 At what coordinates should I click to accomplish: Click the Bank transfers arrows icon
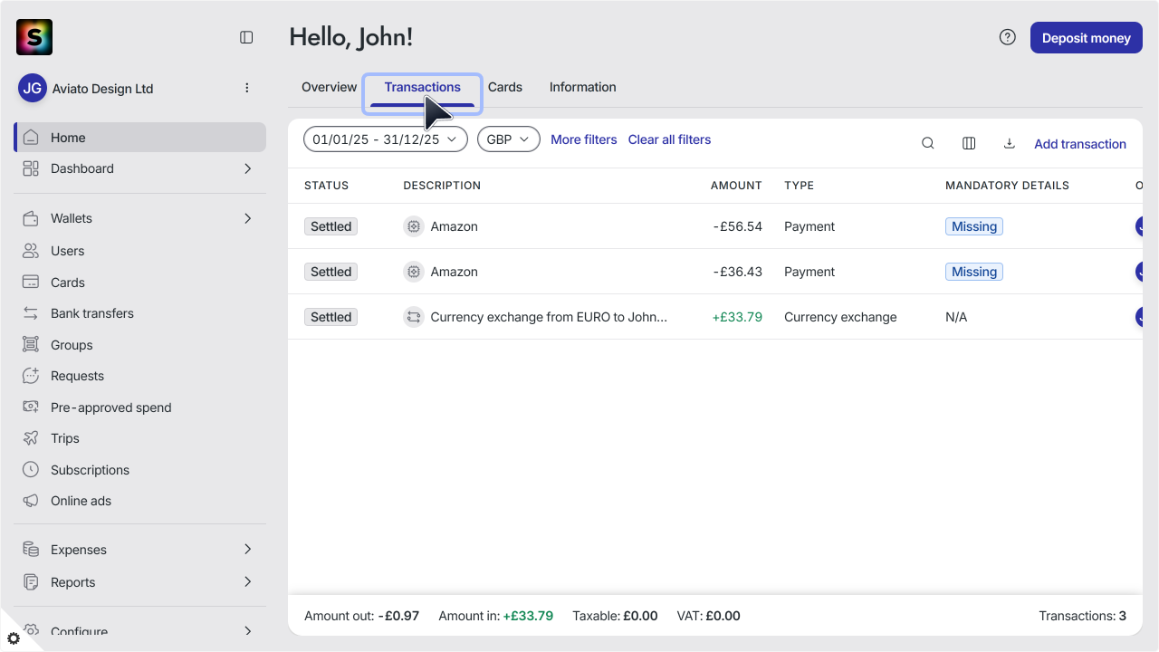tap(31, 313)
